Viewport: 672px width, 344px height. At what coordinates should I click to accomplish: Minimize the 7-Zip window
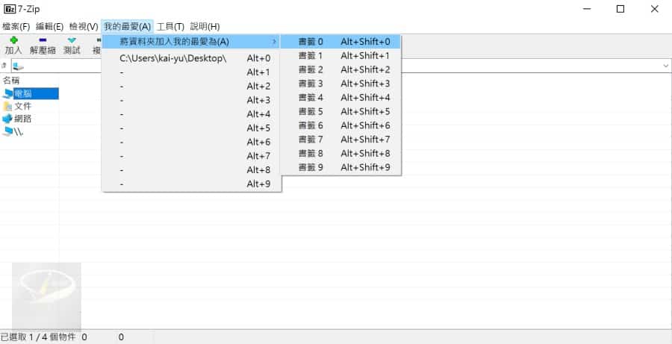587,9
